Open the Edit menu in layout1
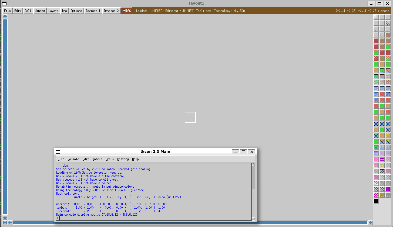Screen dimensions: 393x227 coord(18,11)
